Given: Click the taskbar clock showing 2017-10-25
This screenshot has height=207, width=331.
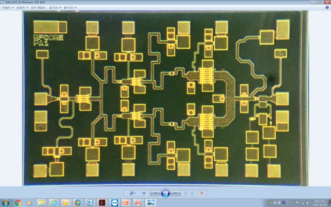Looking at the screenshot, I should click(320, 203).
